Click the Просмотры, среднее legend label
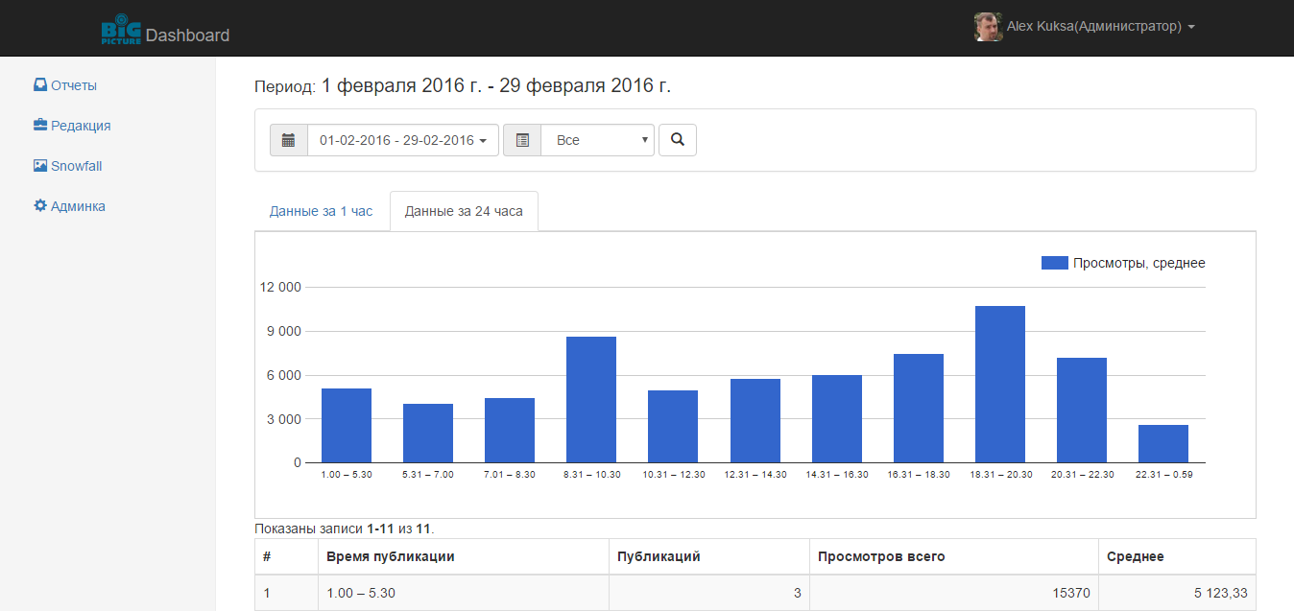 [x=1139, y=263]
